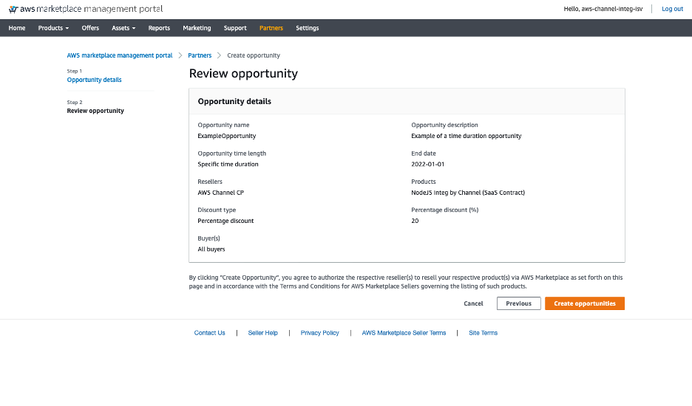This screenshot has height=406, width=692.
Task: Select the highlighted Partners menu item
Action: pyautogui.click(x=271, y=28)
